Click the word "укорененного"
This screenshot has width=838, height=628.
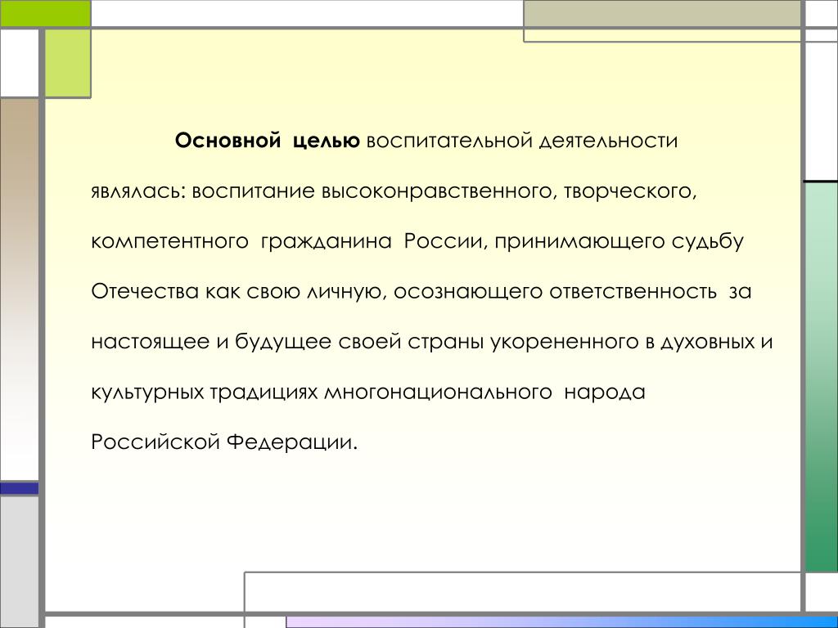coord(565,342)
